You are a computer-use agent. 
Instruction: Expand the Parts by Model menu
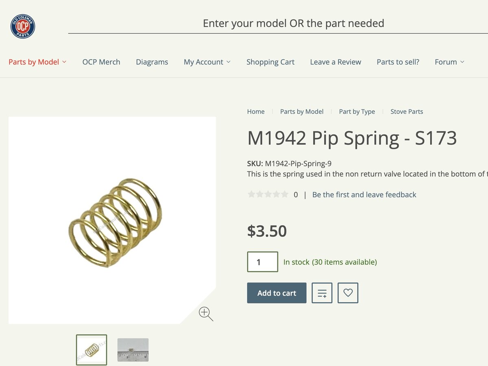click(37, 62)
